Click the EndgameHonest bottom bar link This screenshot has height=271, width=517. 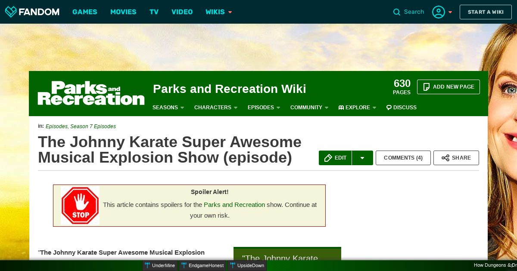pyautogui.click(x=202, y=265)
